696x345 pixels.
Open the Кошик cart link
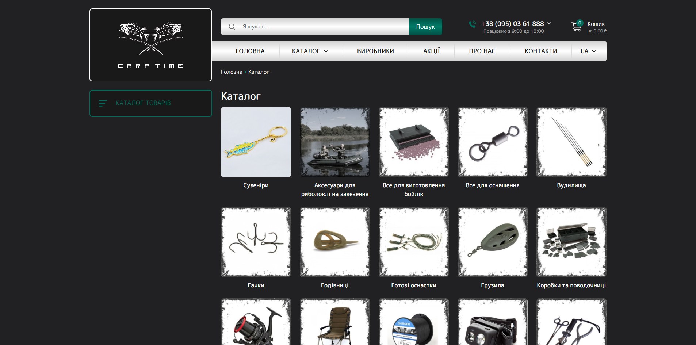(596, 24)
